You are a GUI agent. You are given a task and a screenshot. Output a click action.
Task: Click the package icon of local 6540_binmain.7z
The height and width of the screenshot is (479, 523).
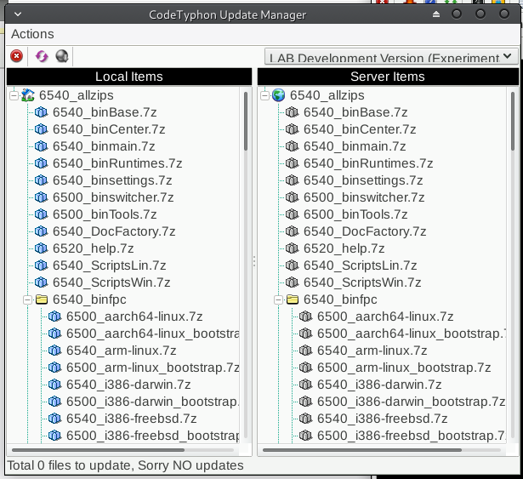(x=42, y=146)
